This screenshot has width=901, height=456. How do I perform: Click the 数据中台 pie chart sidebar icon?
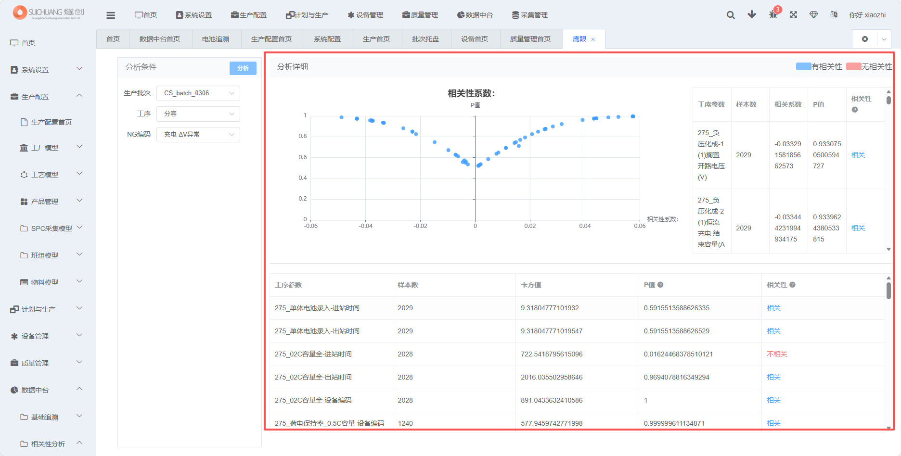pos(14,390)
